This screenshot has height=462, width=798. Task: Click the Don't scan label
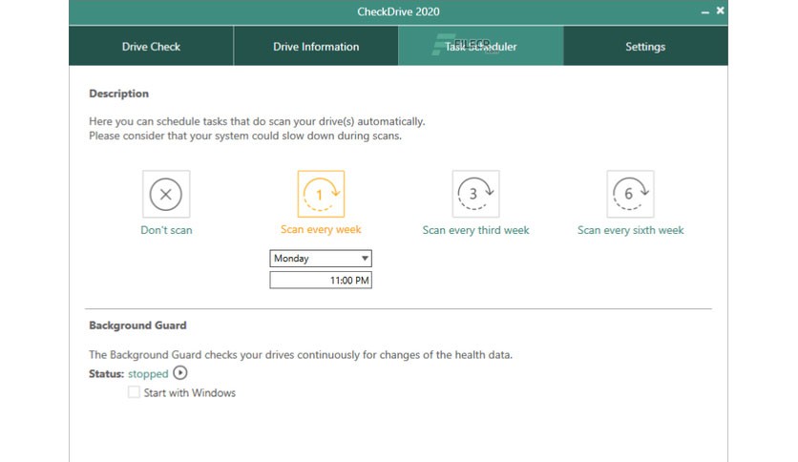[166, 230]
